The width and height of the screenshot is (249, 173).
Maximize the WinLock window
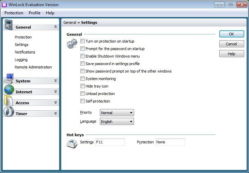pos(231,5)
